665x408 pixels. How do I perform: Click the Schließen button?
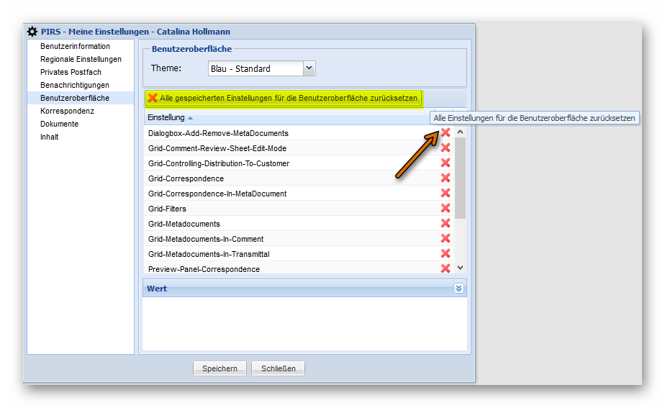point(279,368)
